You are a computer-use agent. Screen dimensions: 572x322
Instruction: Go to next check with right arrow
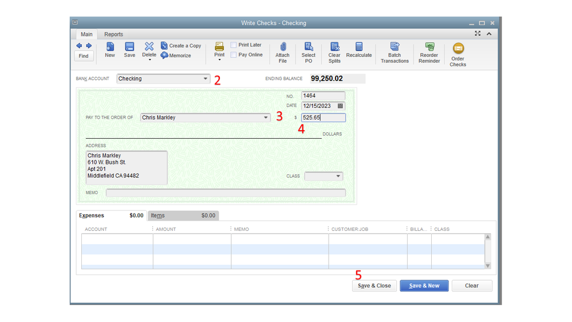pos(89,46)
